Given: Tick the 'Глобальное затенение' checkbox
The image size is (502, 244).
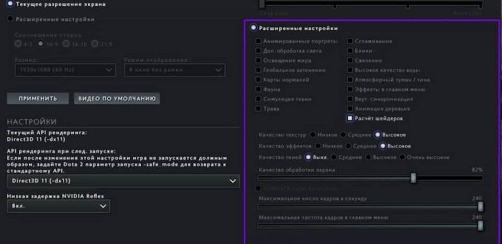Looking at the screenshot, I should click(258, 70).
